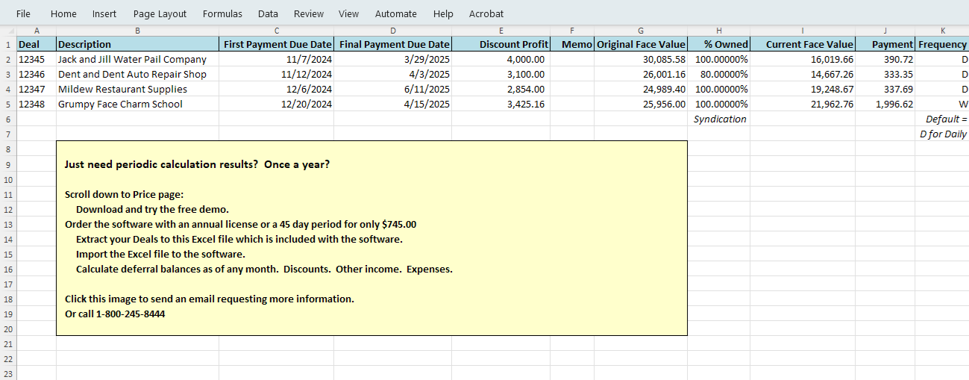This screenshot has width=969, height=380.
Task: Select the 3/29/2025 date cell
Action: click(392, 59)
